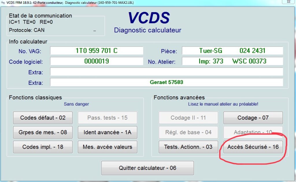The image size is (296, 182).
Task: Select the Code logiciel field showing 0000019
Action: point(97,61)
